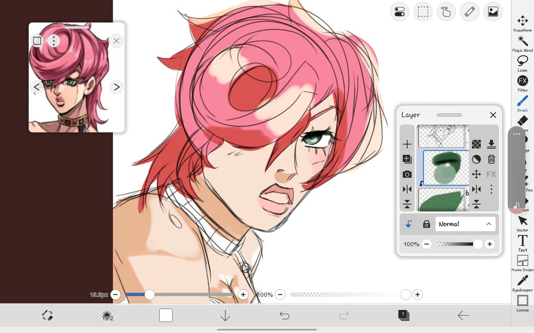The height and width of the screenshot is (333, 534).
Task: Redo the stroke
Action: click(x=344, y=315)
